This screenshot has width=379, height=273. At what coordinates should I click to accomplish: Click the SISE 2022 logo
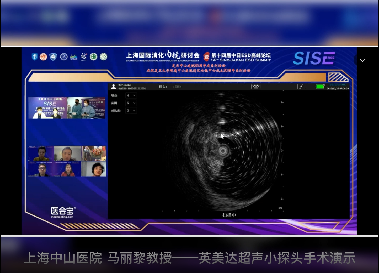(314, 58)
